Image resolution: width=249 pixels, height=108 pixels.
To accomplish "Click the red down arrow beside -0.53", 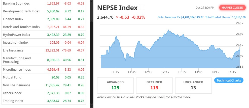I will tap(117, 17).
